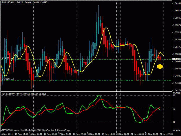Click the 1.35340 price scale label
This screenshot has height=136, width=181.
(177, 40)
